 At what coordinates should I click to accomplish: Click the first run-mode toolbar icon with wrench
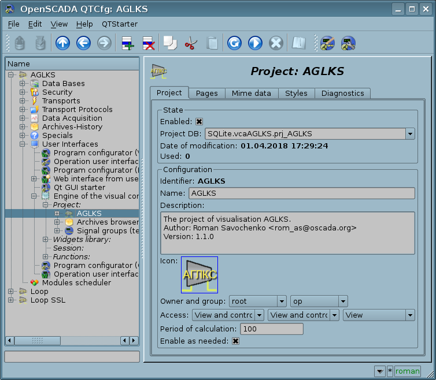point(327,43)
